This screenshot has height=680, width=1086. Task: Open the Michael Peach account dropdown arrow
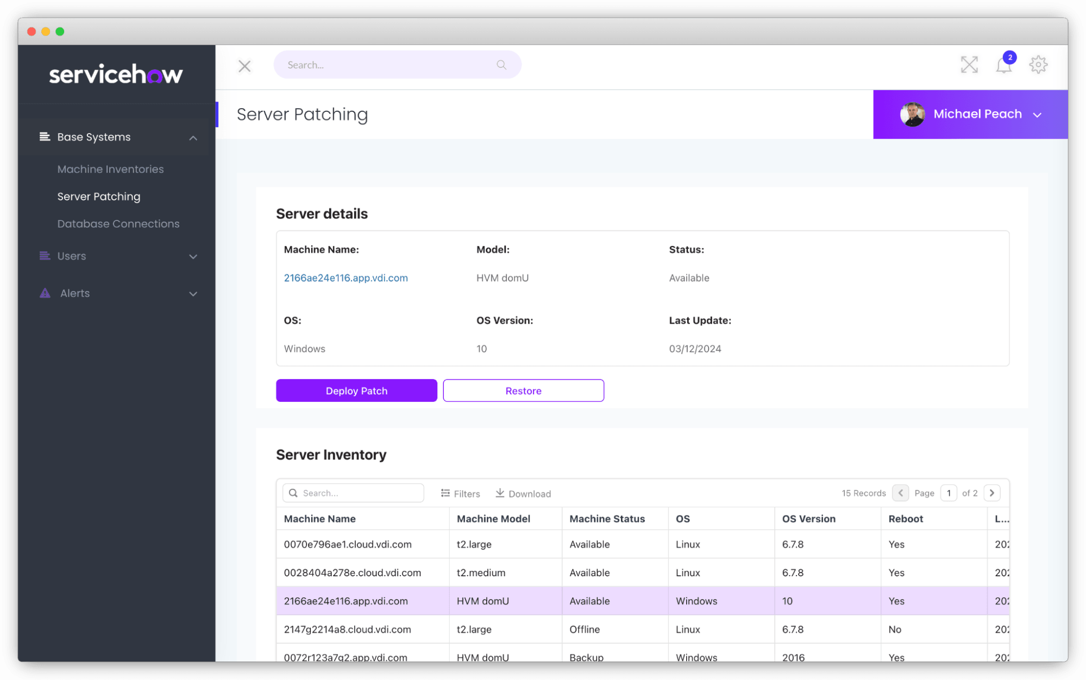click(x=1037, y=115)
